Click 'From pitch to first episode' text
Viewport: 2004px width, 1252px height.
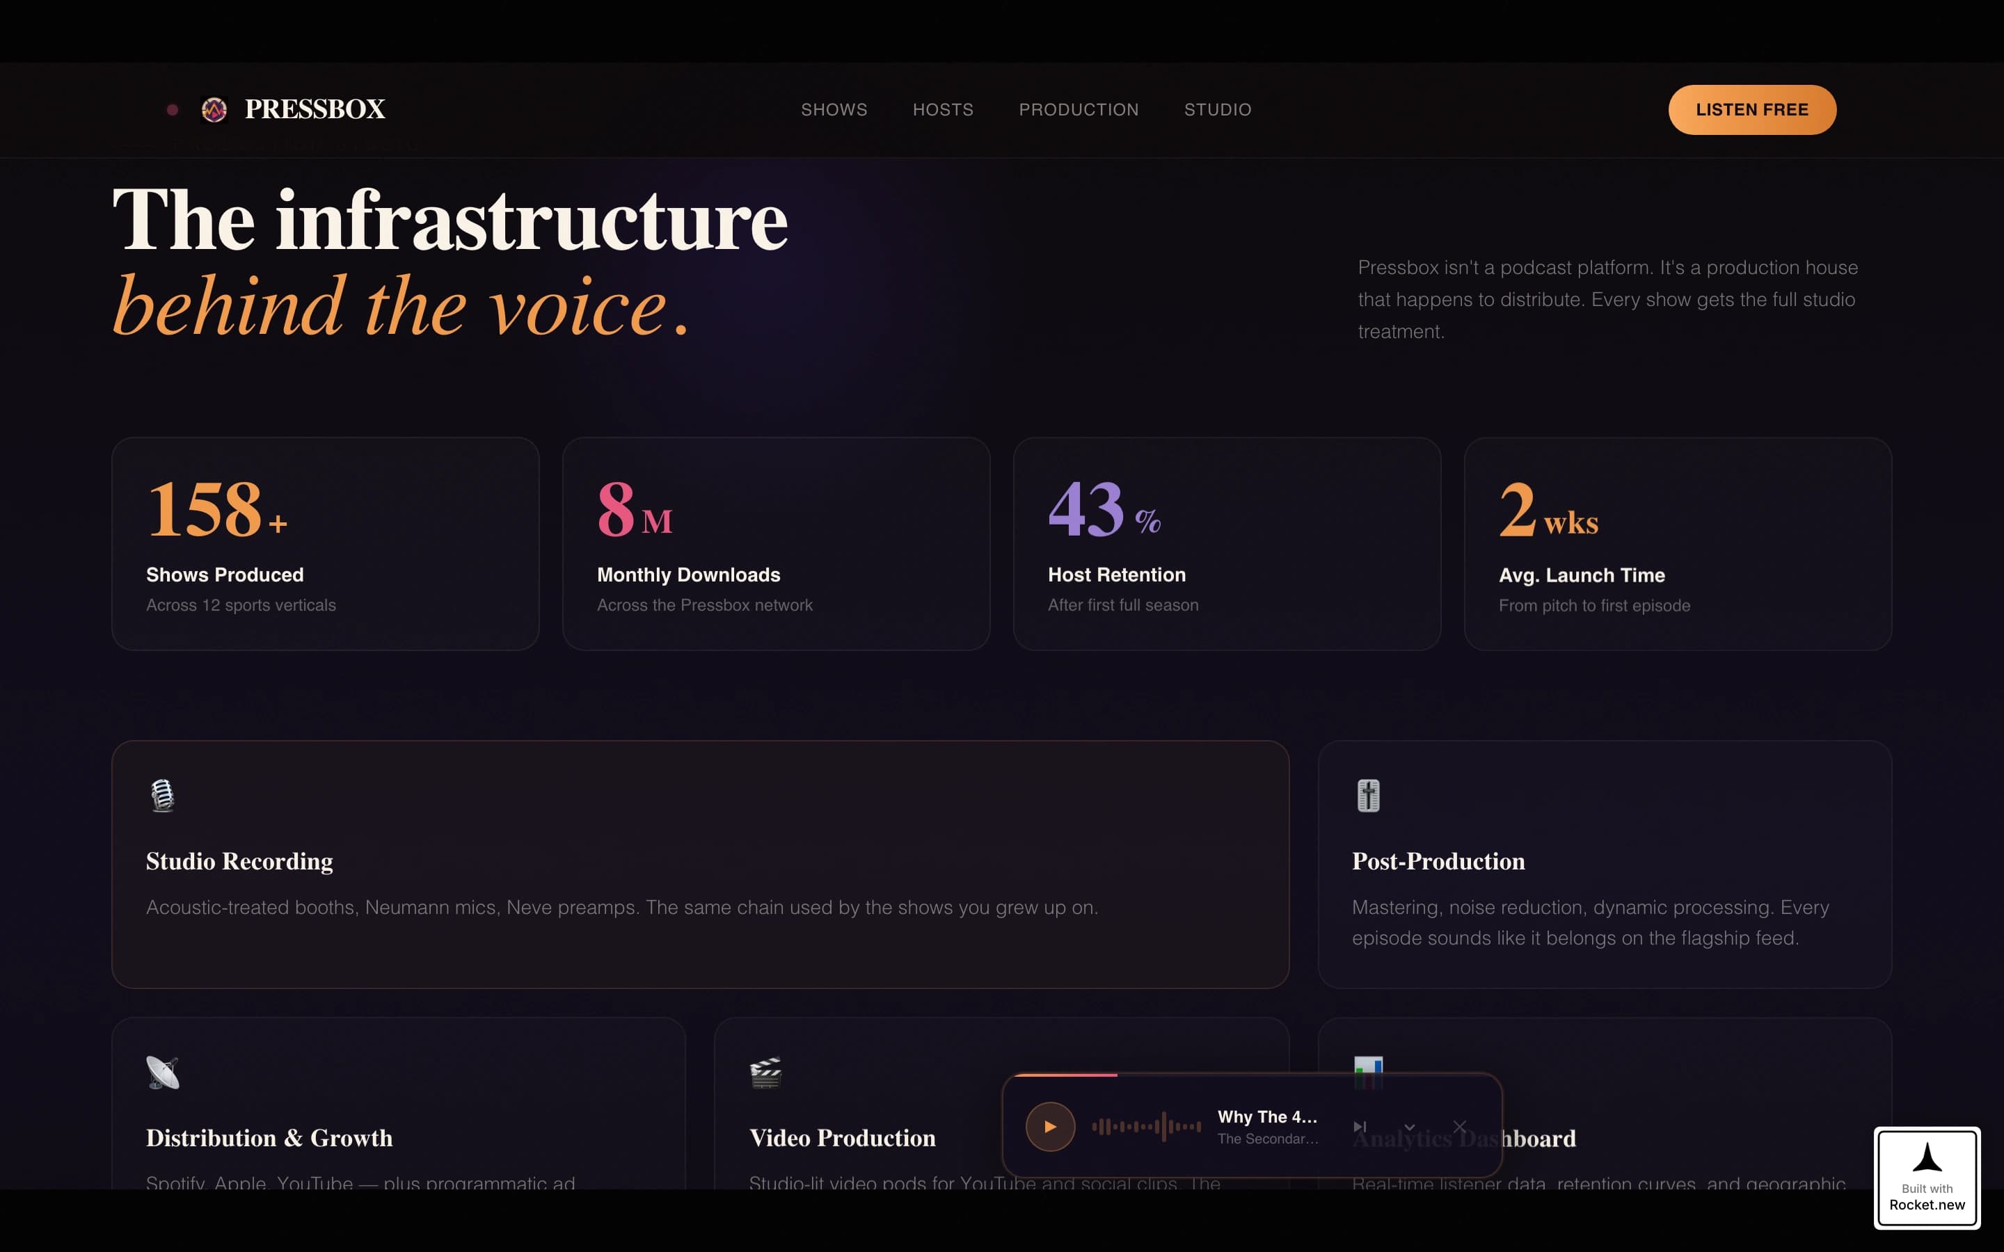(1594, 605)
